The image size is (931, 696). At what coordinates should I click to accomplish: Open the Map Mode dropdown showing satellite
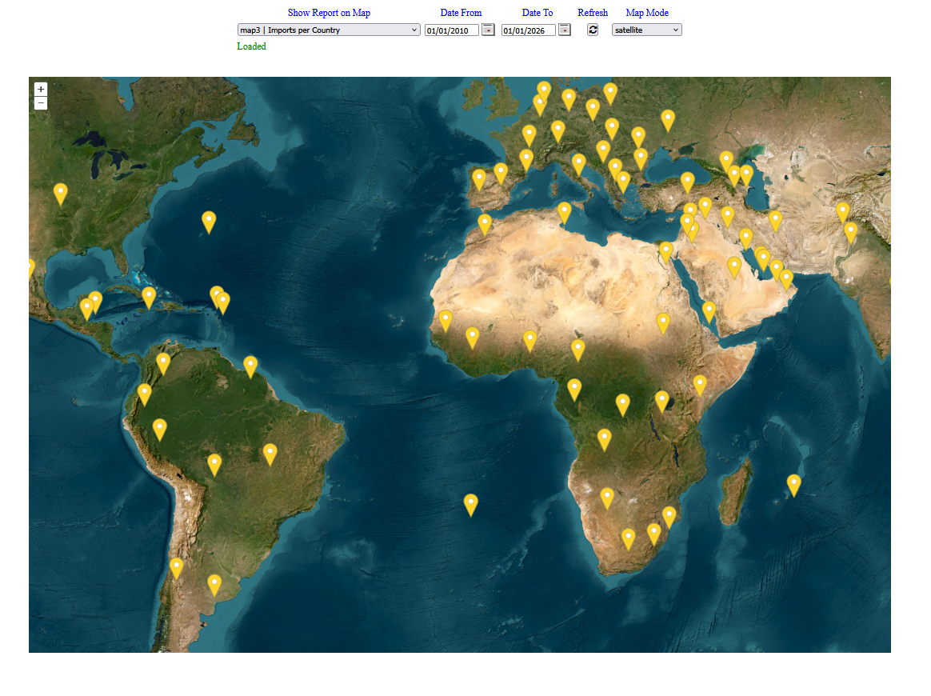[646, 30]
